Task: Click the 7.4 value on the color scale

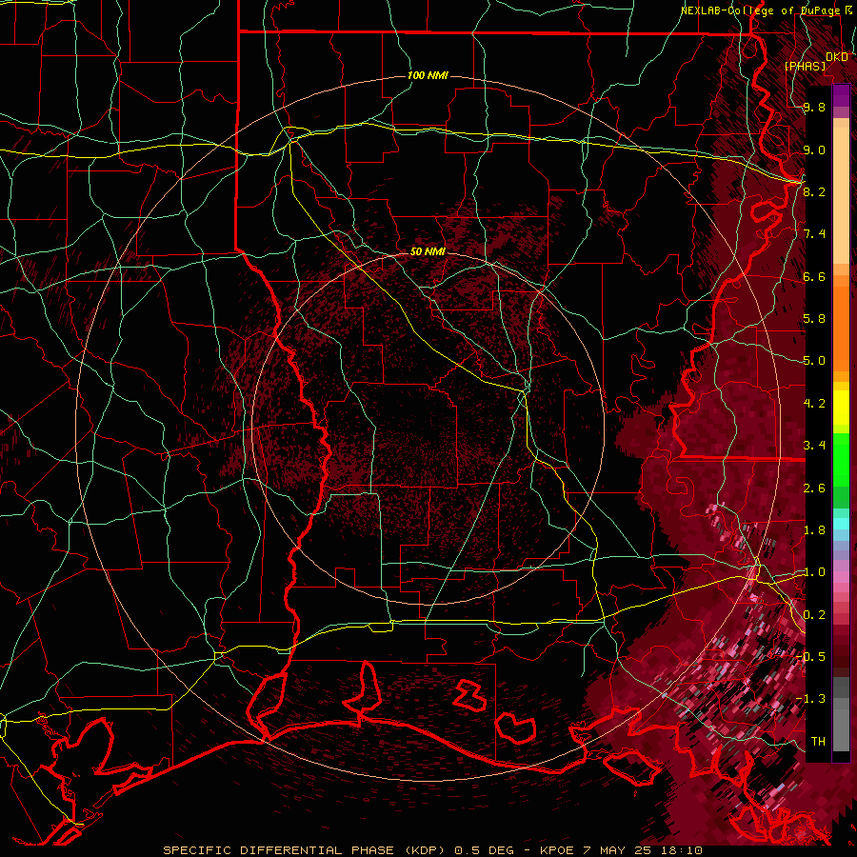Action: coord(814,234)
